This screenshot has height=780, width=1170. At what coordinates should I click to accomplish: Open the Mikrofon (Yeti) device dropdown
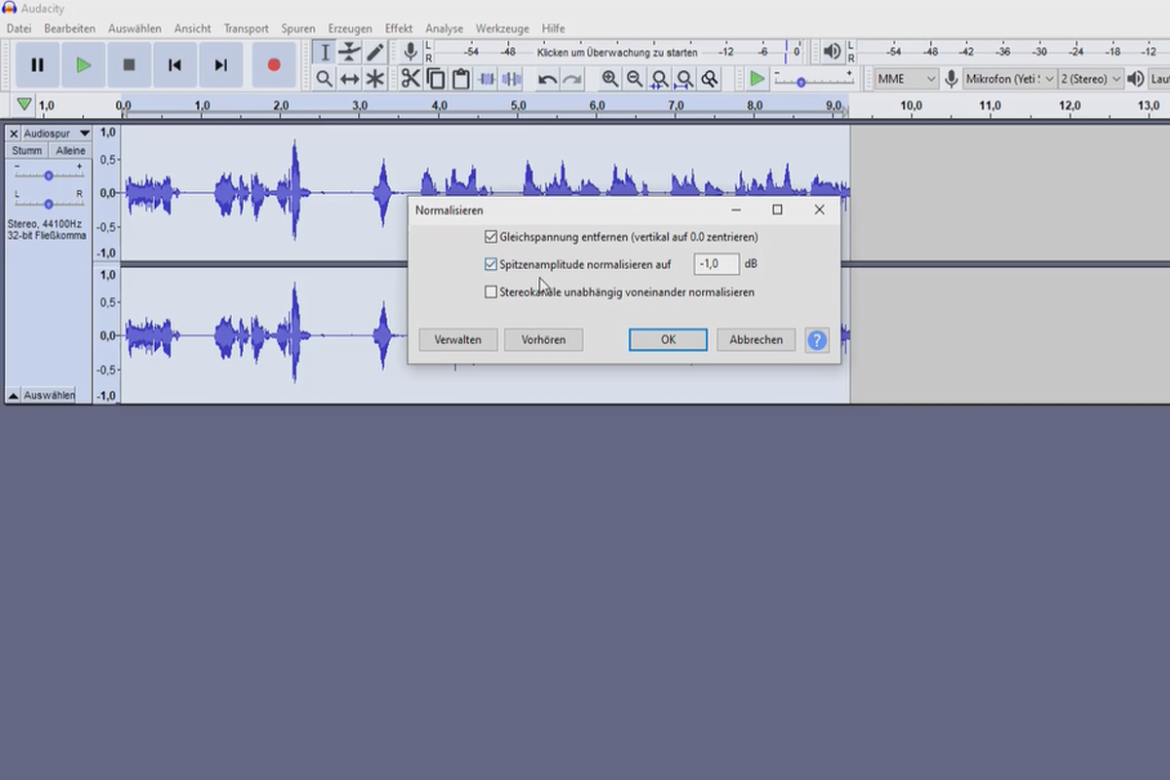1010,79
